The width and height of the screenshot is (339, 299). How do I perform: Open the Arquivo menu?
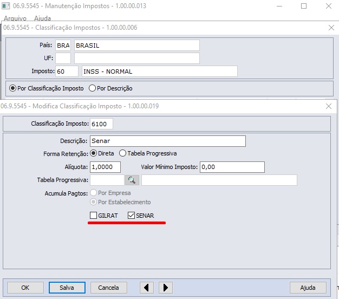(15, 18)
